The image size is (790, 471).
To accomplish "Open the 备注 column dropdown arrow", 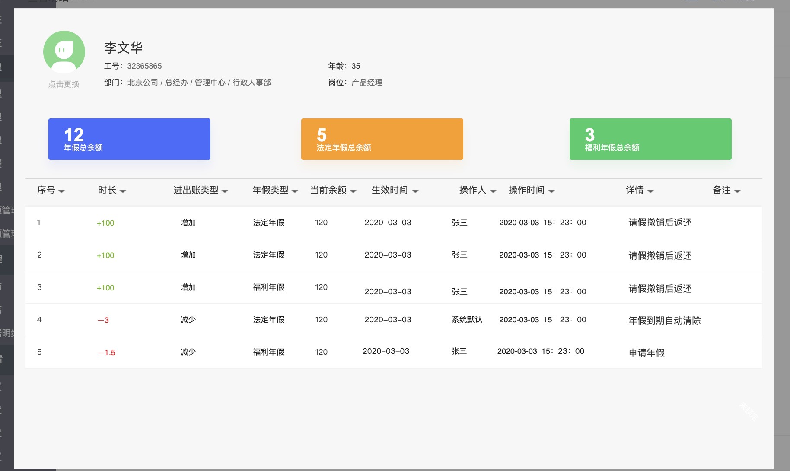I will tap(737, 191).
